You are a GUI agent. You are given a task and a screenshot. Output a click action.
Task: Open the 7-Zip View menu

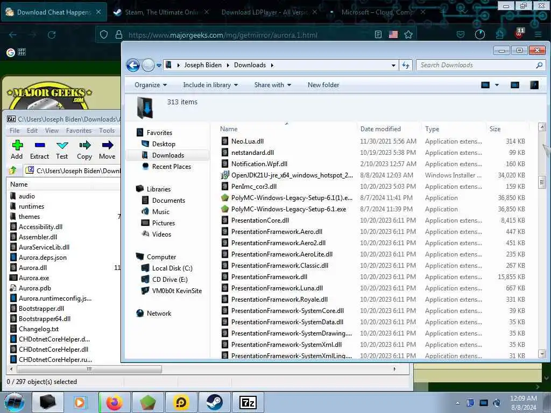pyautogui.click(x=52, y=131)
